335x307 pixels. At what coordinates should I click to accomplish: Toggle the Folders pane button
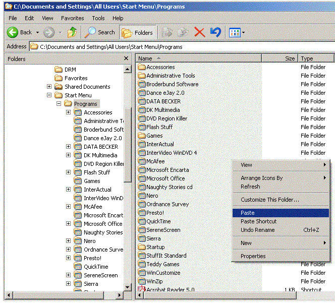pos(138,32)
